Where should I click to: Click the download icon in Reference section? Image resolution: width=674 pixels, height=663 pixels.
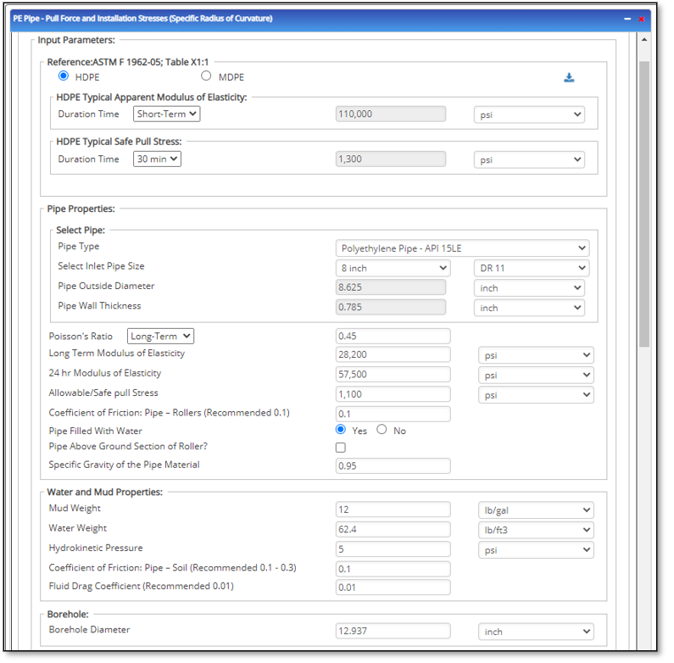coord(569,78)
